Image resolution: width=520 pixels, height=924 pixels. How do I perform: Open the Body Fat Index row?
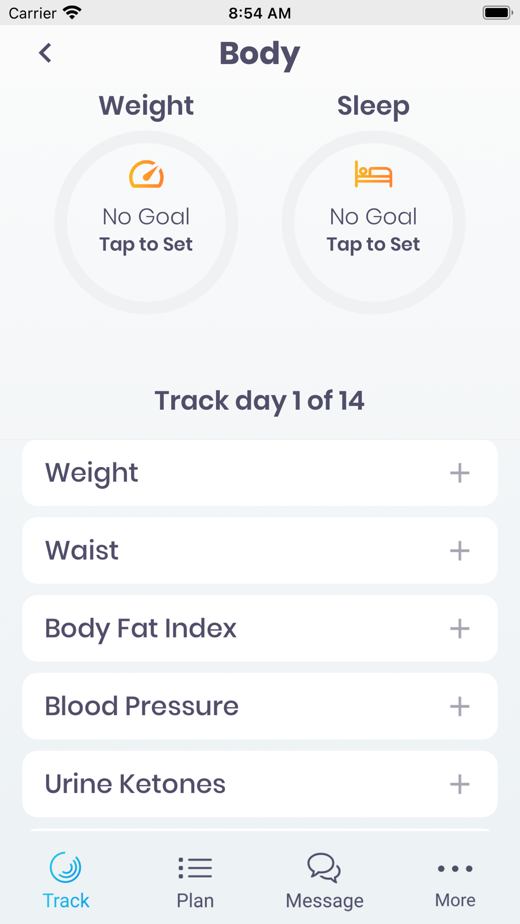pyautogui.click(x=260, y=628)
